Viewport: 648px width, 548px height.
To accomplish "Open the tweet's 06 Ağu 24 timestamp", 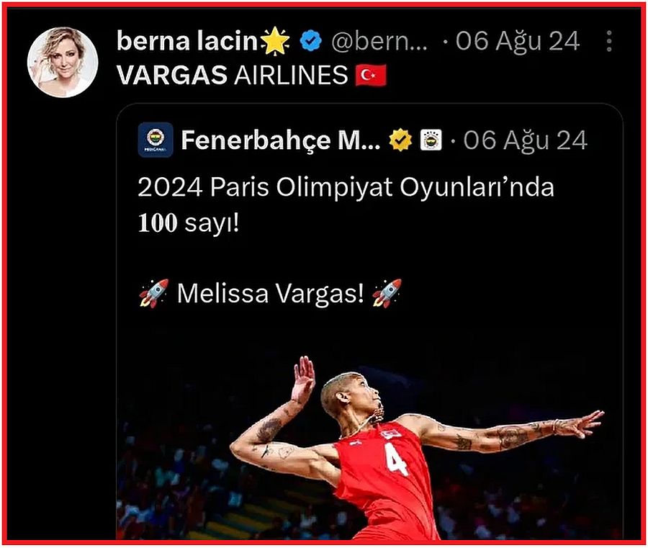I will pyautogui.click(x=518, y=41).
